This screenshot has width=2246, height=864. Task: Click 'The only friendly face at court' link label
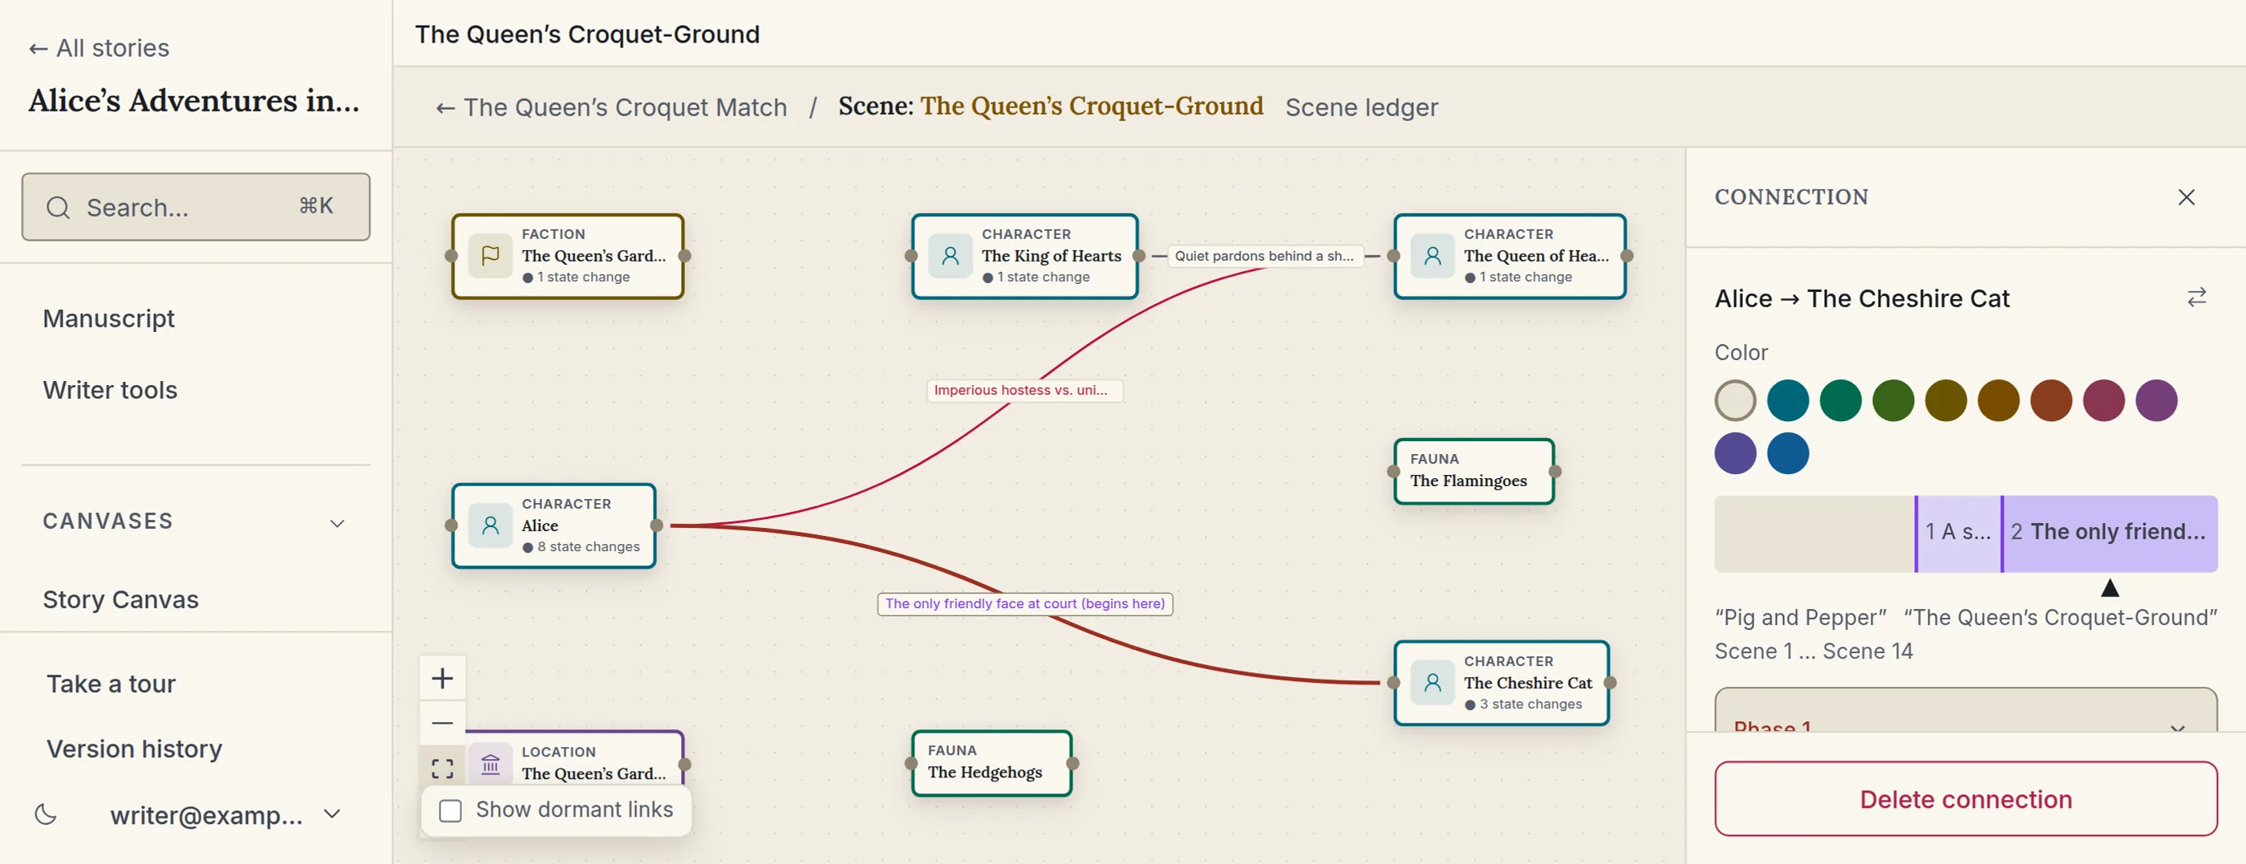point(1024,603)
